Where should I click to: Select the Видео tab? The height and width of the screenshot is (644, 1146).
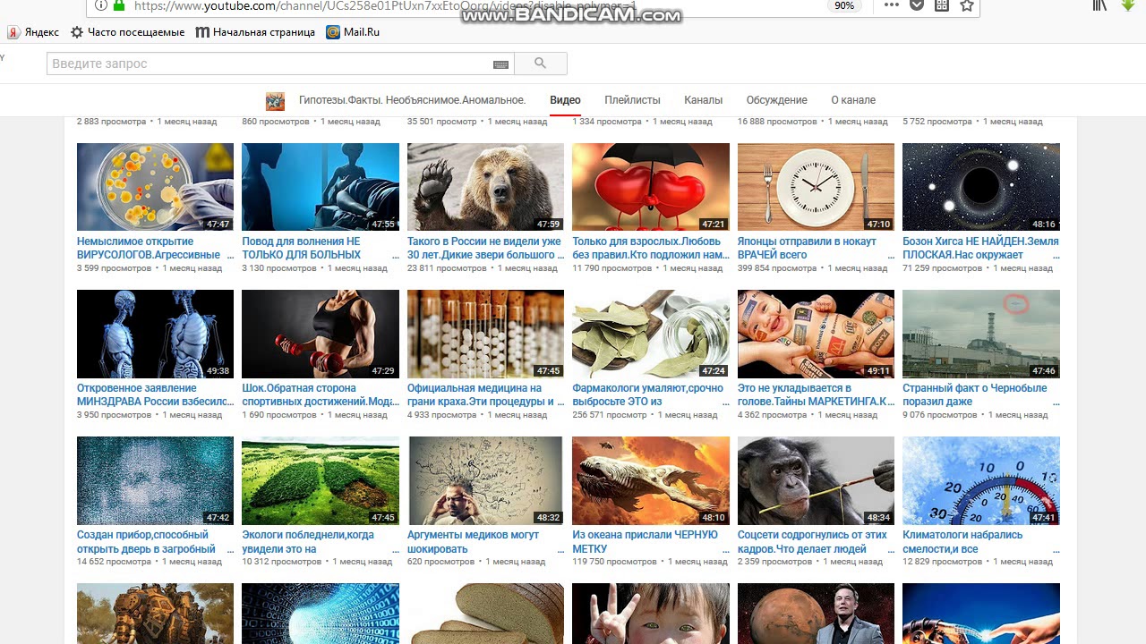[x=565, y=100]
